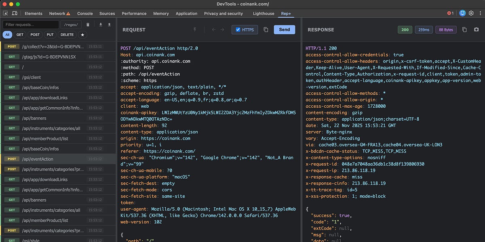Image resolution: width=485 pixels, height=242 pixels.
Task: Copy the request with the copy icon
Action: (x=265, y=29)
